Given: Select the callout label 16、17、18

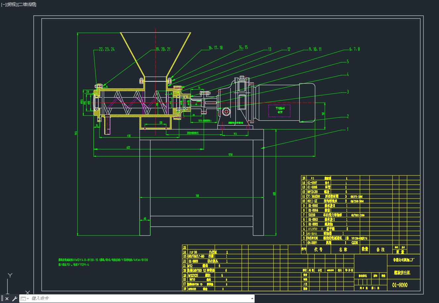Looking at the screenshot, I should 216,48.
